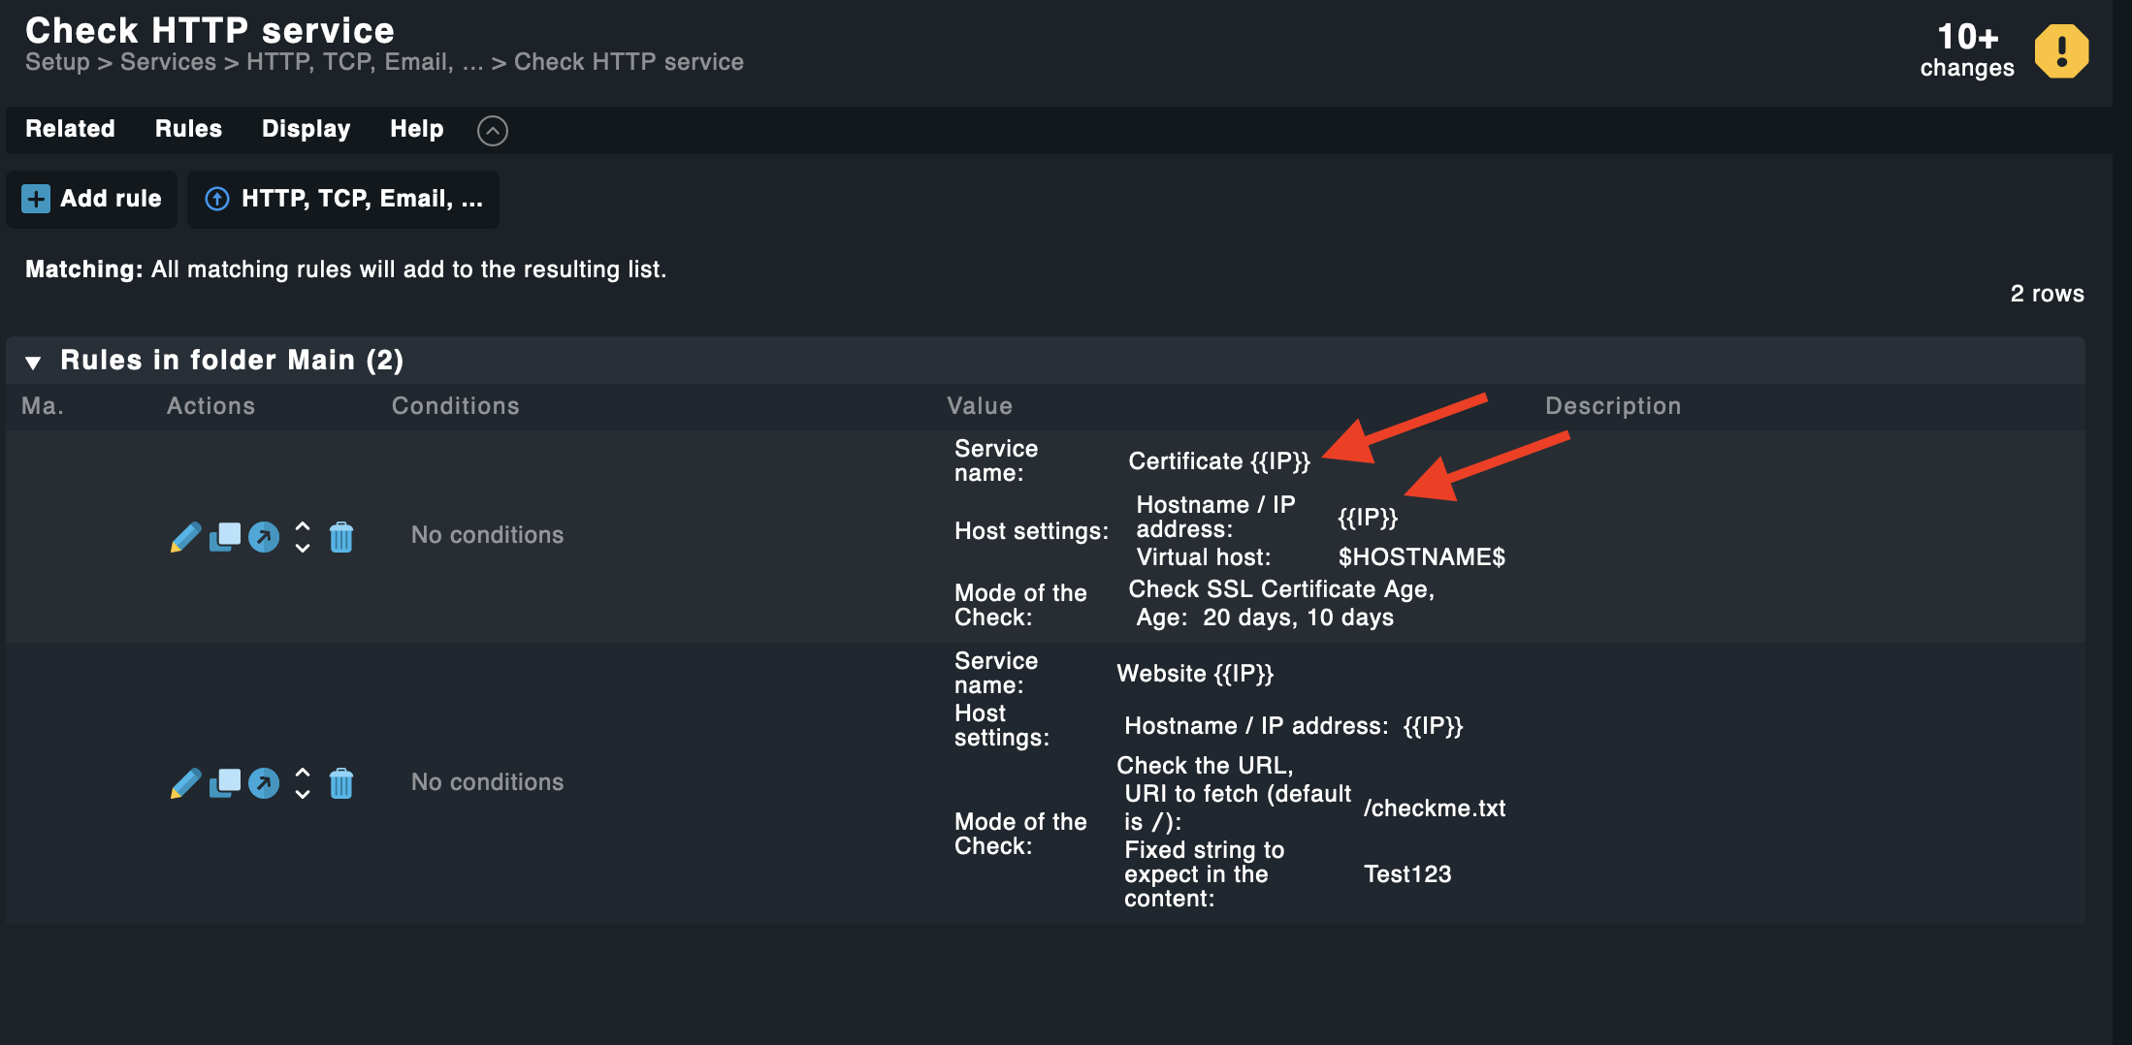Open the Help menu
The height and width of the screenshot is (1045, 2132).
click(x=416, y=129)
